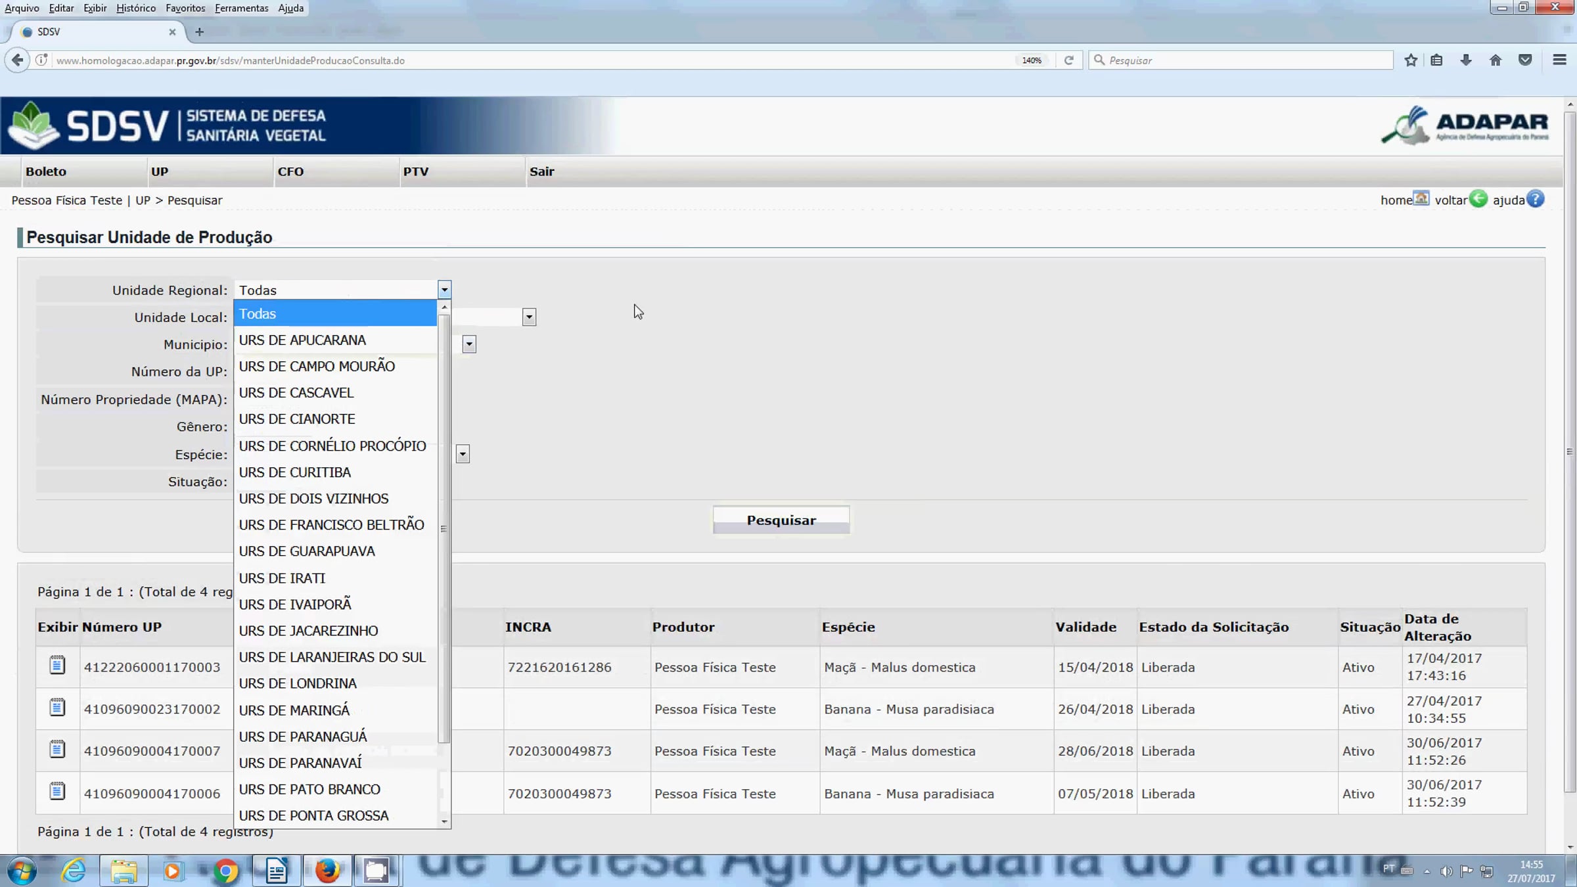Open the home icon in breadcrumb bar
The height and width of the screenshot is (887, 1577).
(x=1421, y=198)
